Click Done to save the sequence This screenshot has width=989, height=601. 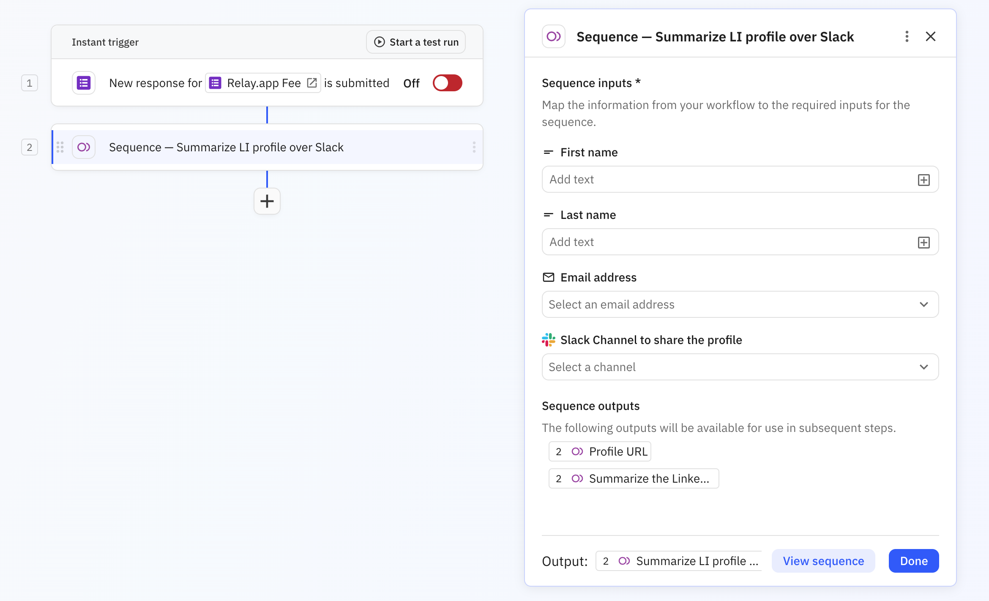pyautogui.click(x=913, y=561)
